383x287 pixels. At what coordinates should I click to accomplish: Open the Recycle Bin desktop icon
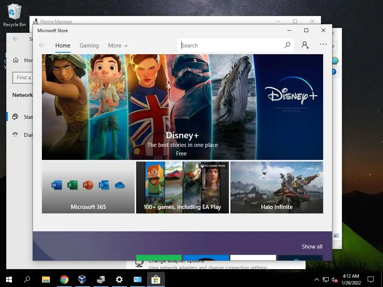[15, 15]
